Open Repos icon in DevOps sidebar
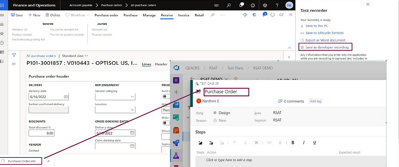The width and height of the screenshot is (399, 167). (176, 130)
